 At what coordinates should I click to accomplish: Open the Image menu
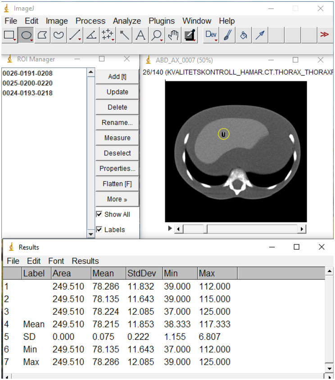[57, 21]
